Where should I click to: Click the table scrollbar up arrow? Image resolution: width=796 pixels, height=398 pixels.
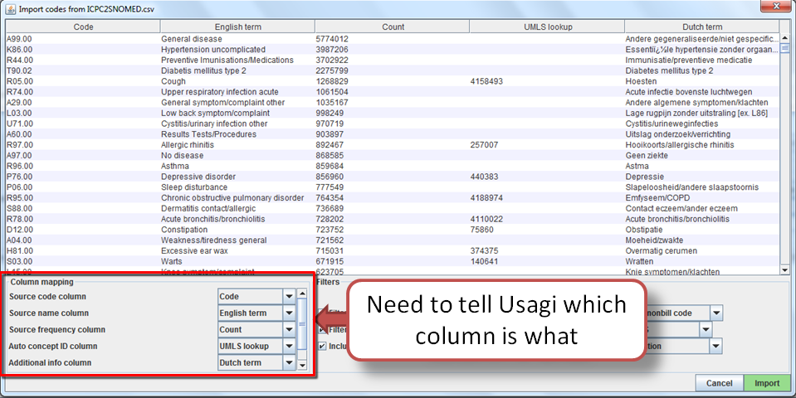click(784, 37)
